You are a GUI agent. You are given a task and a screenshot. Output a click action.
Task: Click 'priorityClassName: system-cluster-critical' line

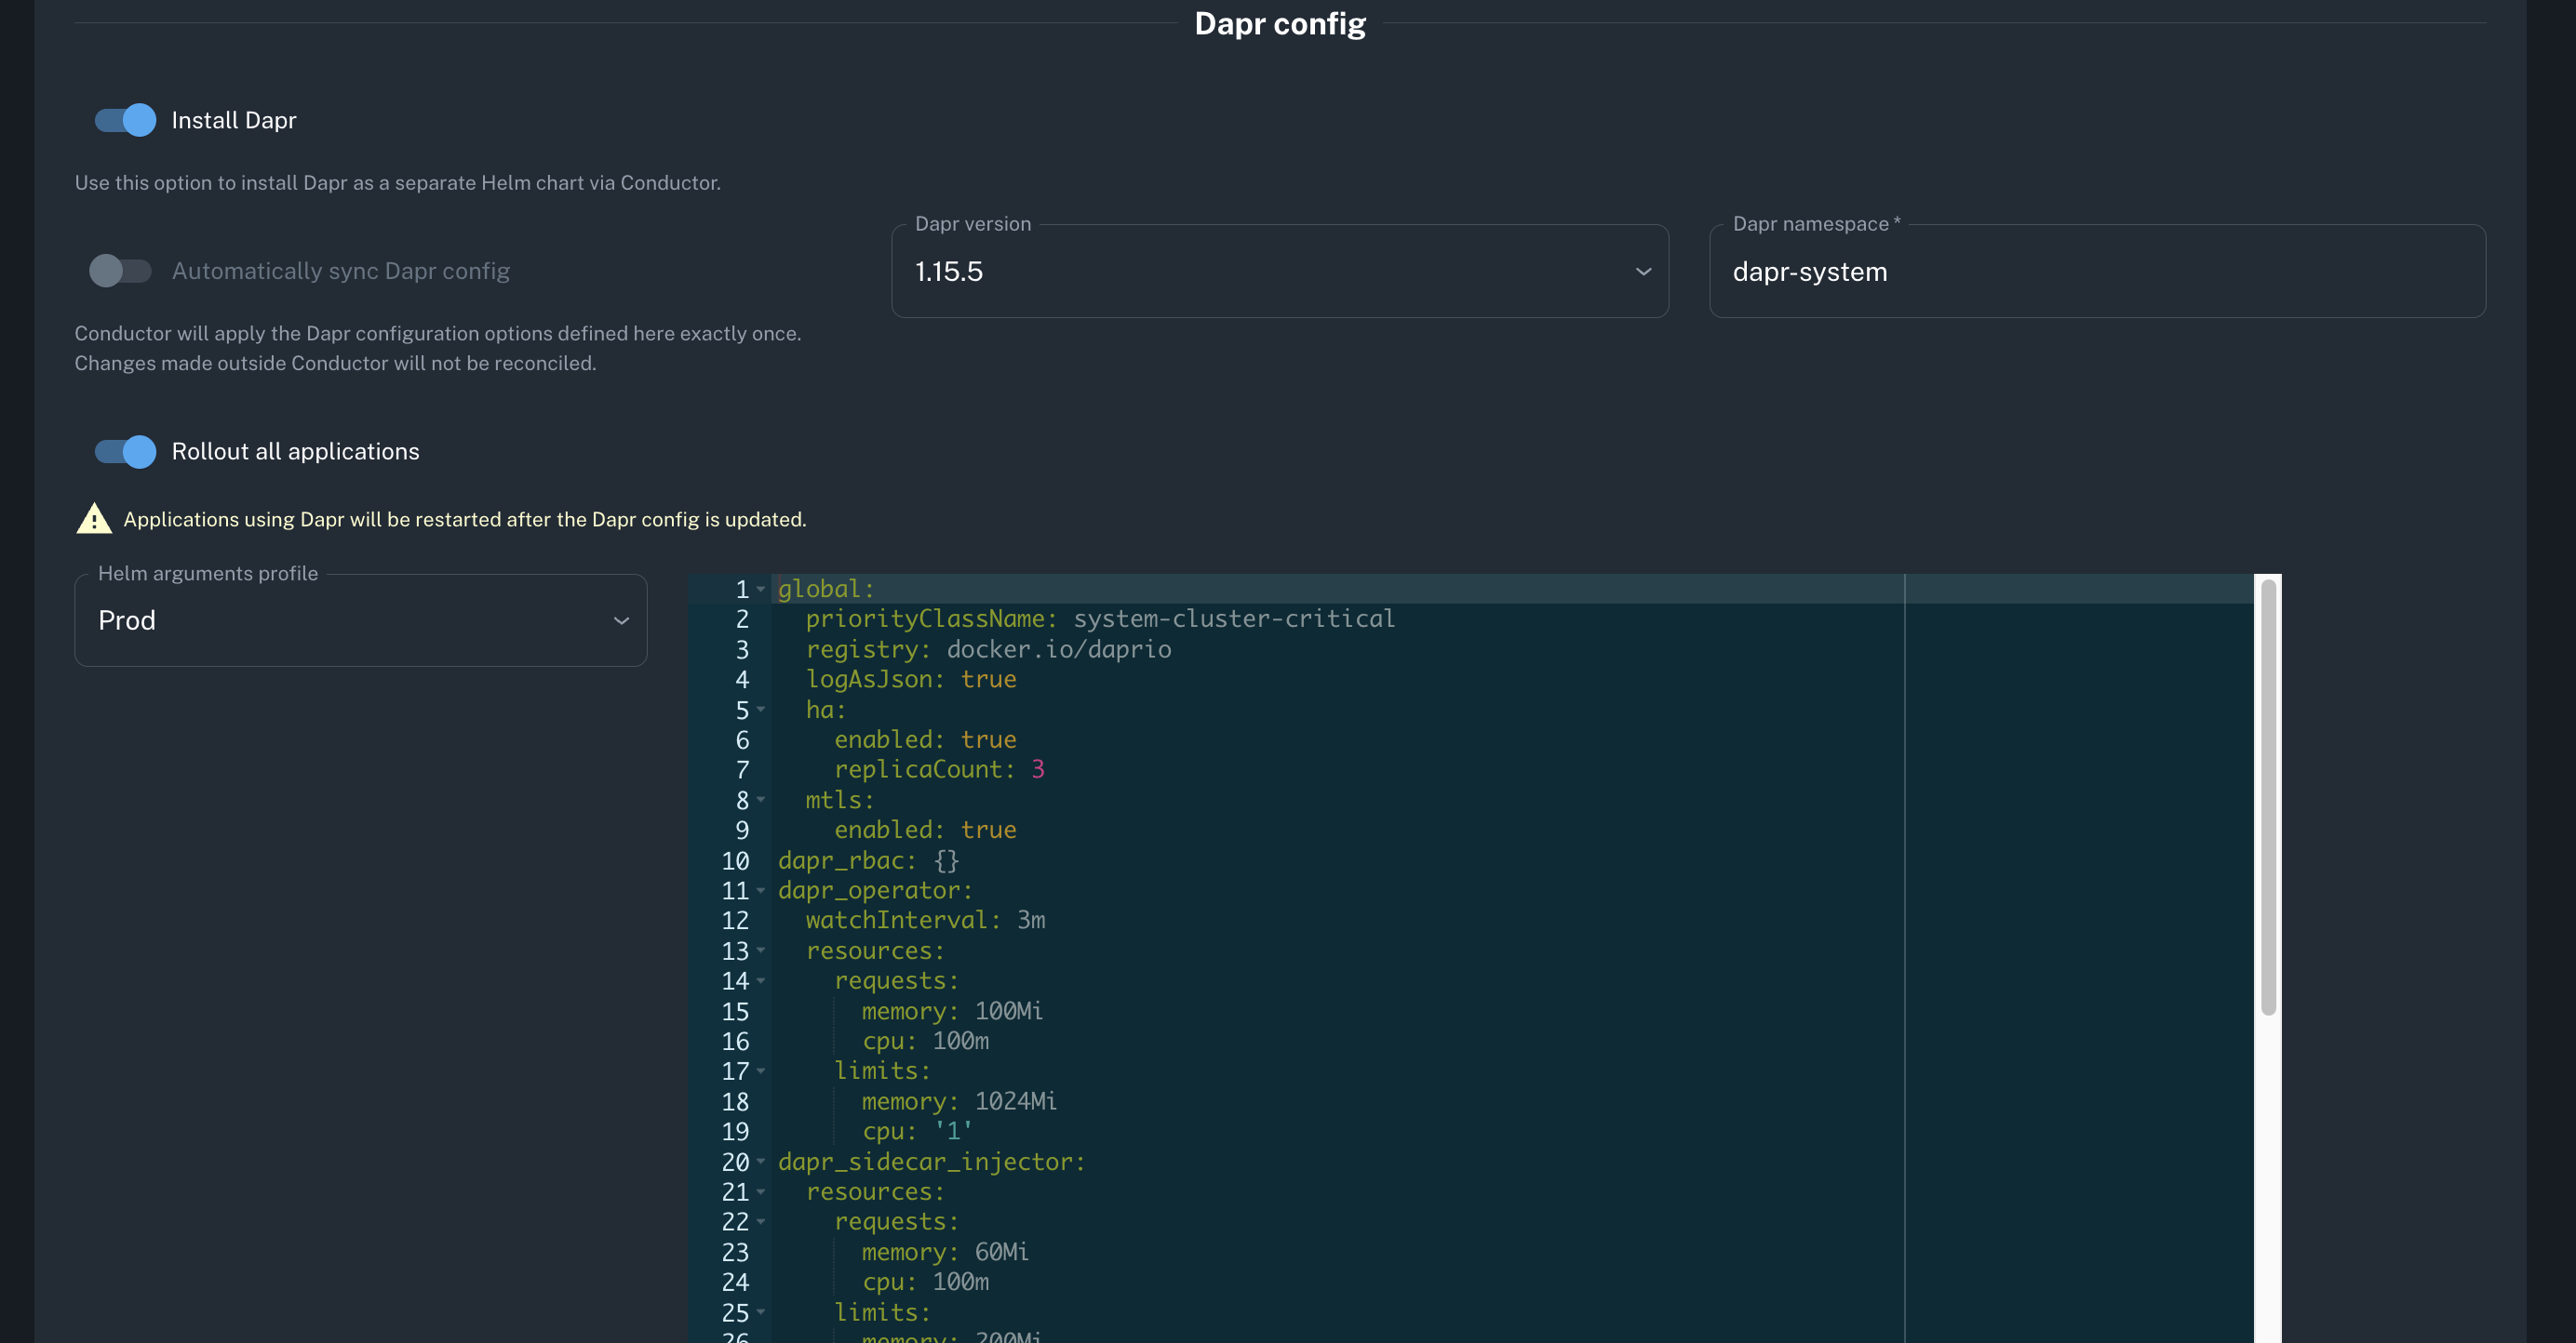1100,618
